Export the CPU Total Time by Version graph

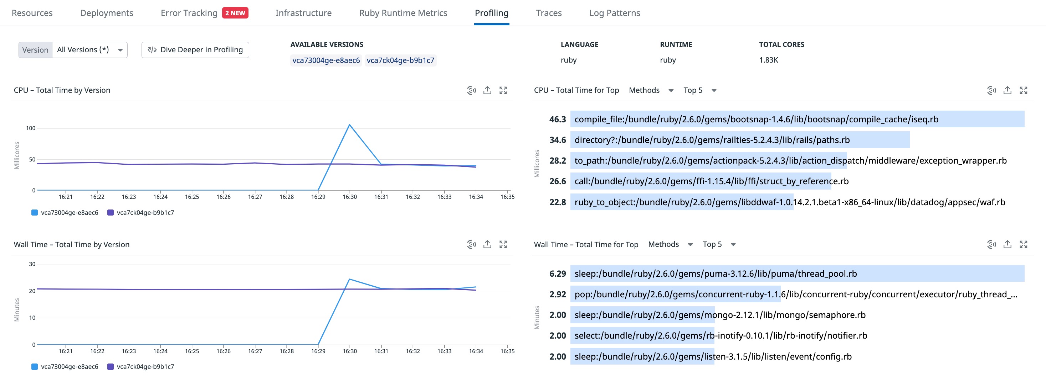click(487, 90)
